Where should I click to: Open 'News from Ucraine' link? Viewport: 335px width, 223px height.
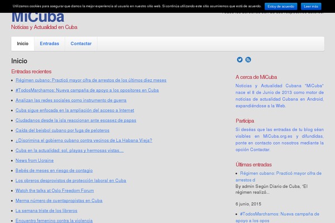point(35,161)
